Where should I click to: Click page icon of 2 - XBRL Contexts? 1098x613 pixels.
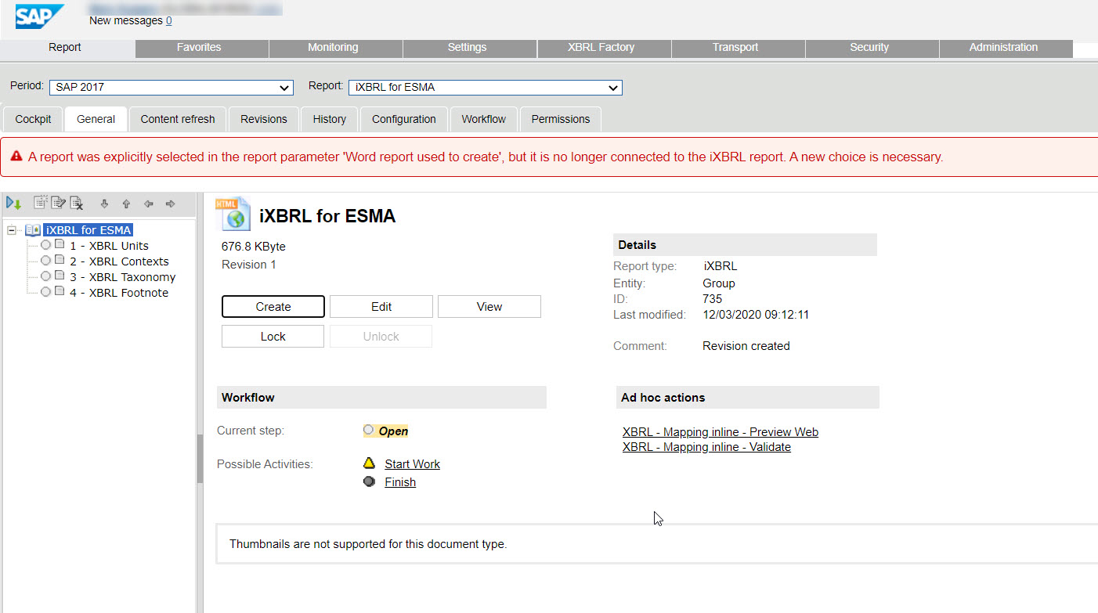60,261
